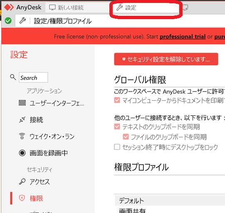Toggle テキストのクリップボードを同期 checkbox
The image size is (225, 213).
point(117,126)
